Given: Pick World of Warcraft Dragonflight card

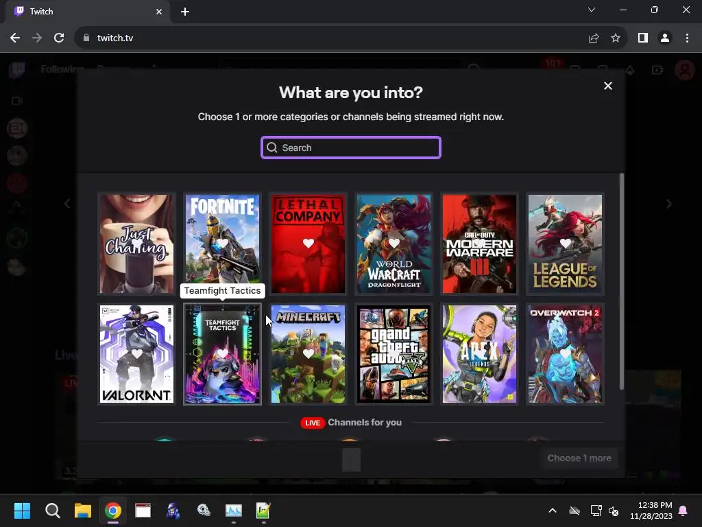Looking at the screenshot, I should click(394, 244).
